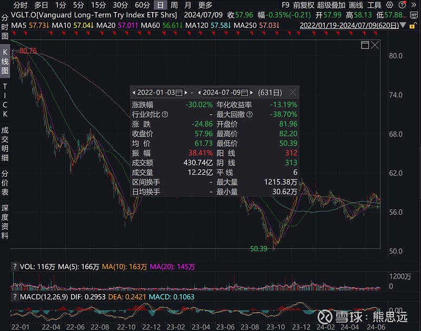Open calendar for end date 2024-07-09

(x=244, y=93)
